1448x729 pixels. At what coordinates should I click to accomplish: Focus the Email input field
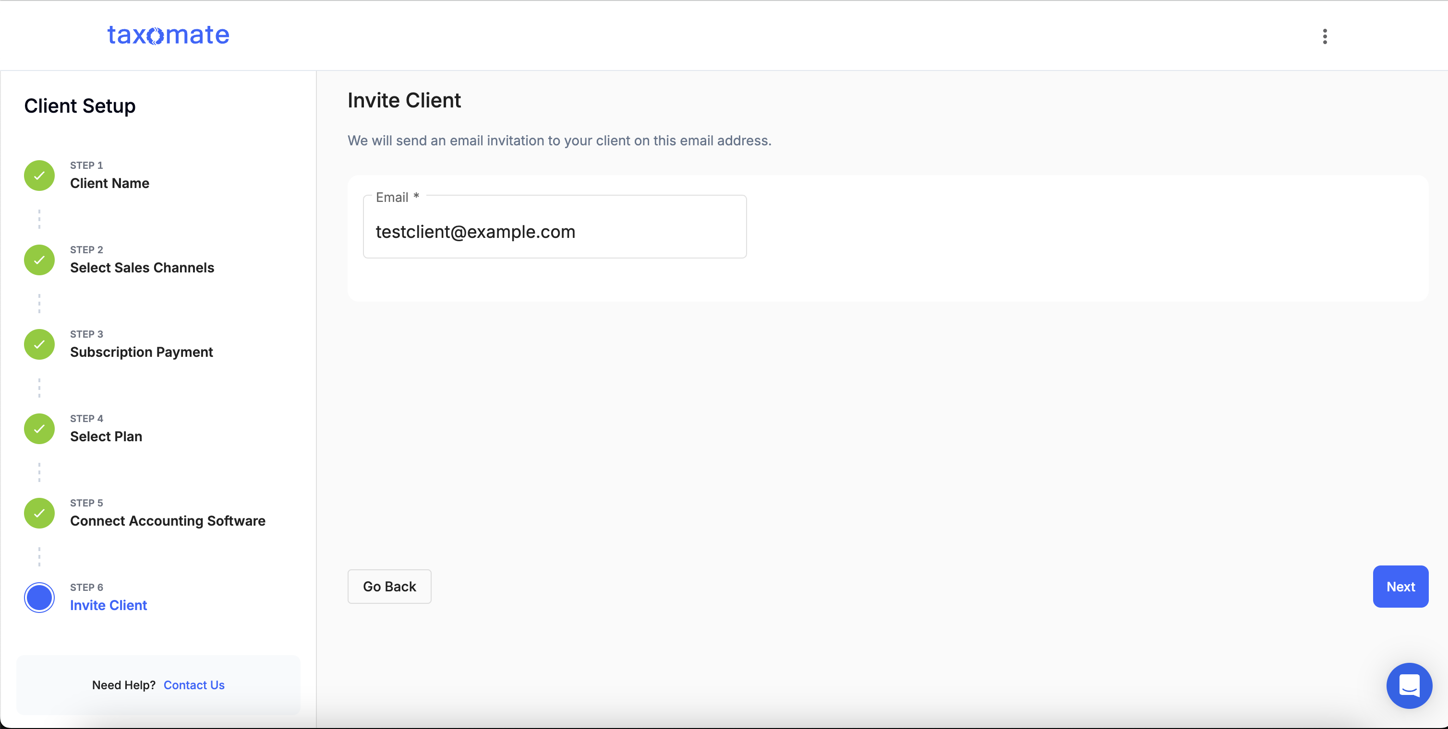coord(555,227)
